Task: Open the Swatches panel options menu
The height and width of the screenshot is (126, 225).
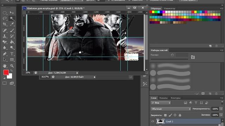Action: tap(221, 8)
